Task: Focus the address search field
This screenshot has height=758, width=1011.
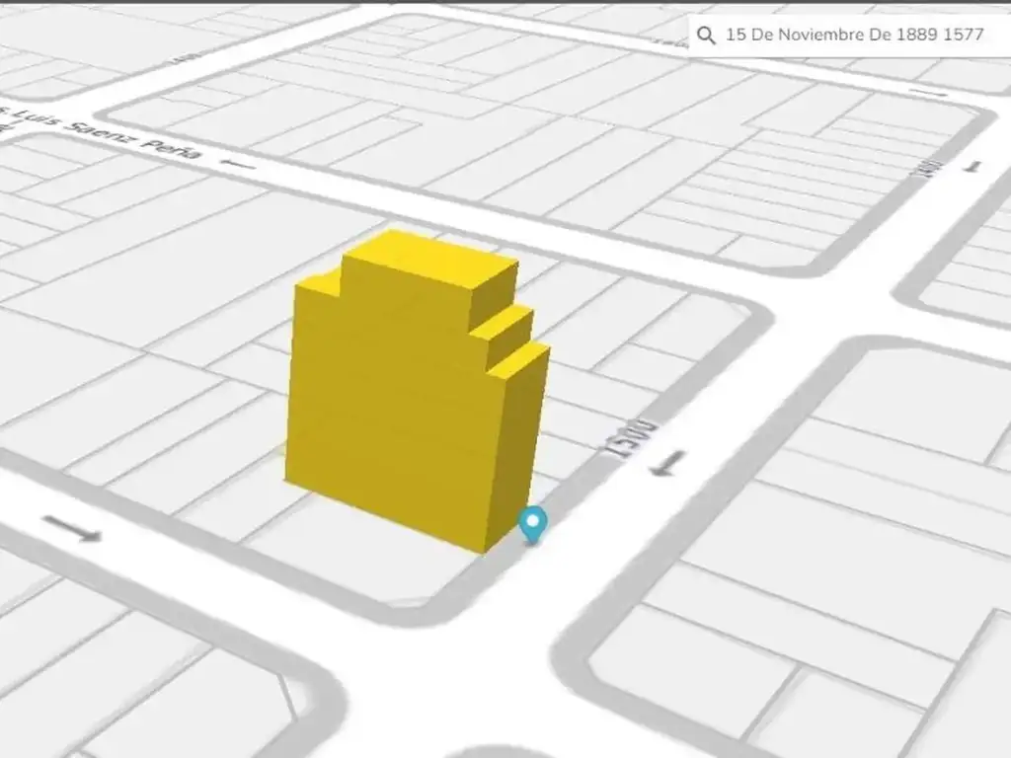Action: [854, 35]
